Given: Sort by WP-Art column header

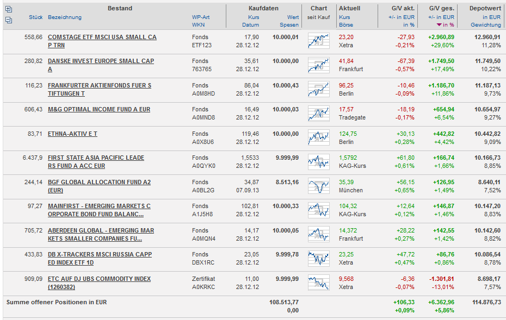Looking at the screenshot, I should (201, 17).
